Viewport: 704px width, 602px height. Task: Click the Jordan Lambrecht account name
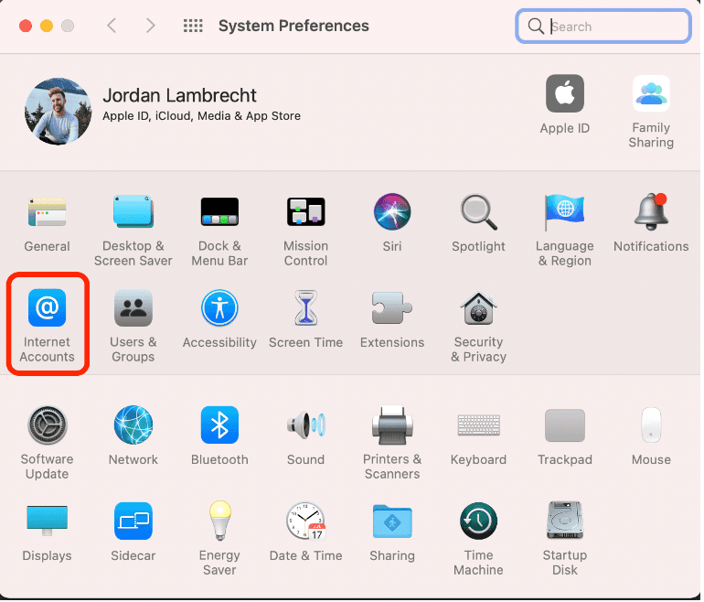pos(179,95)
